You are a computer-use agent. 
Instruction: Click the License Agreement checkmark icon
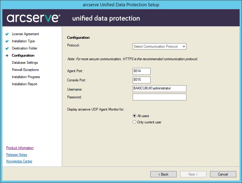point(7,34)
